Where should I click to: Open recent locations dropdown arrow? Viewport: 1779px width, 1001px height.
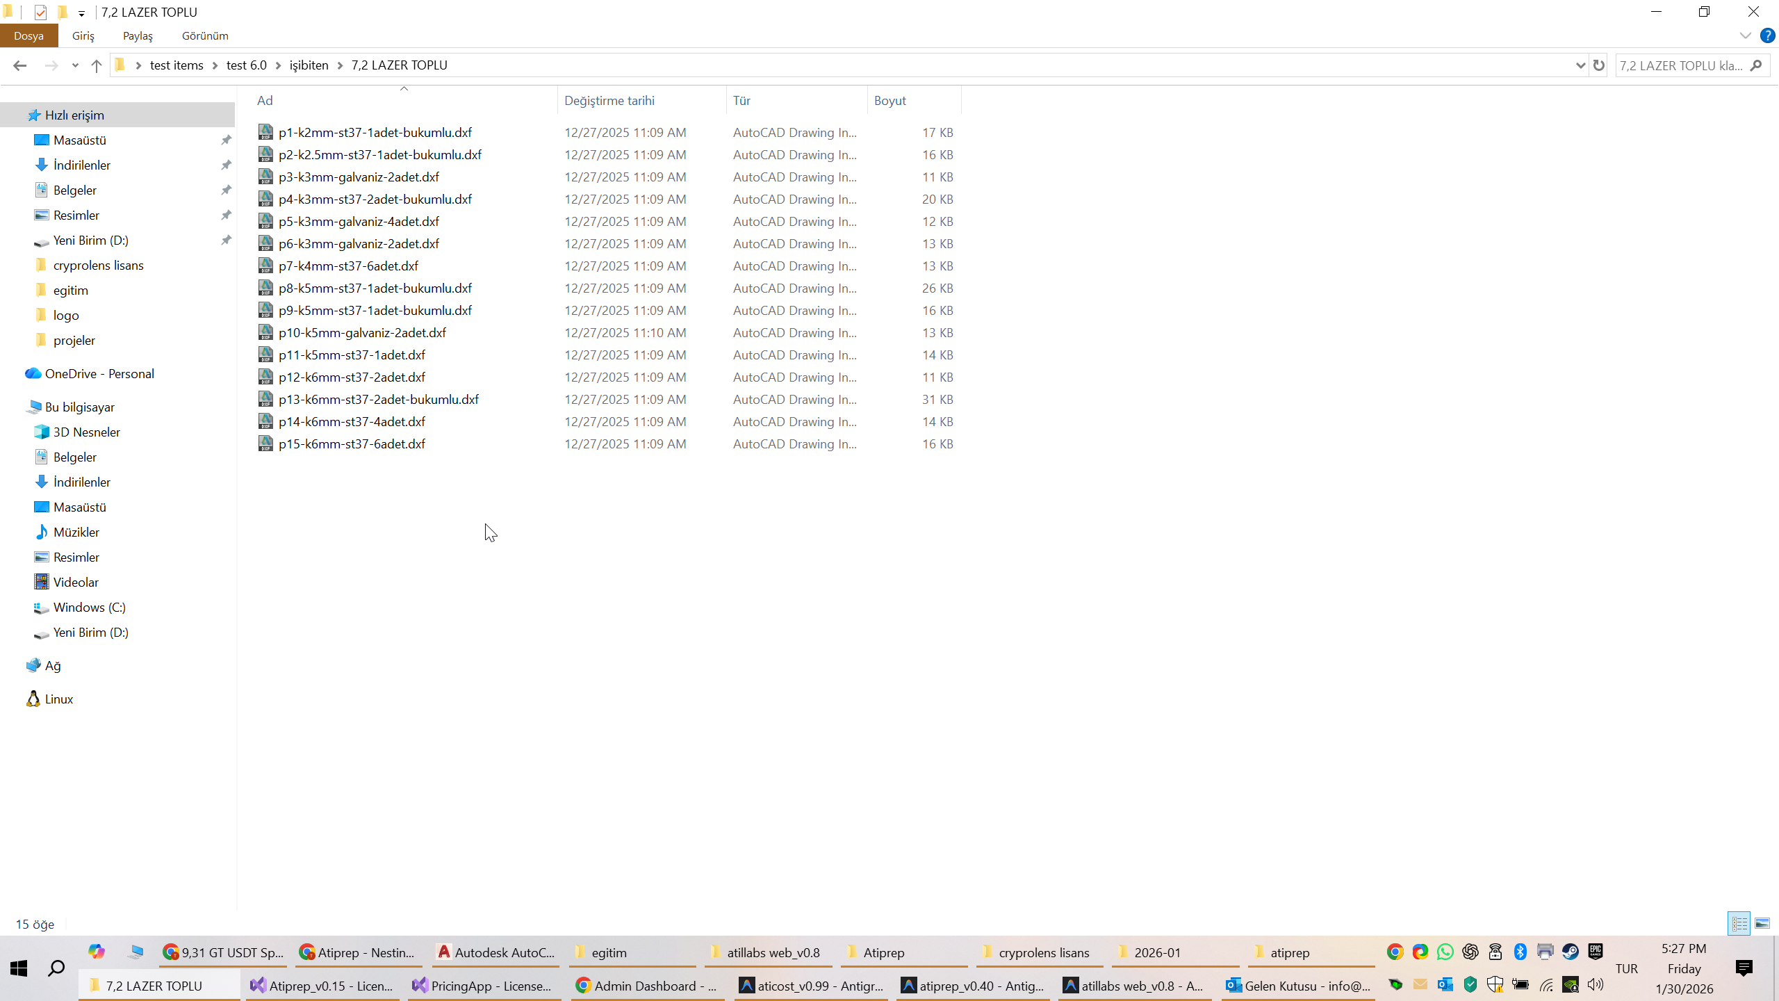click(75, 65)
